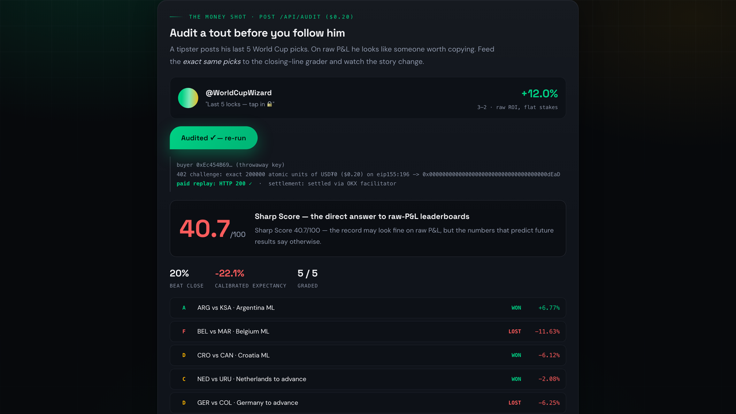The height and width of the screenshot is (414, 736).
Task: Open the ARG vs KSA pick row
Action: tap(368, 308)
